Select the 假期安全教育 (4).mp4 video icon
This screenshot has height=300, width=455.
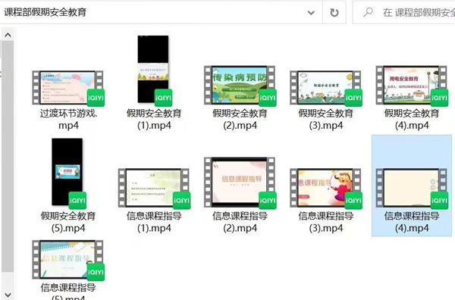point(412,86)
